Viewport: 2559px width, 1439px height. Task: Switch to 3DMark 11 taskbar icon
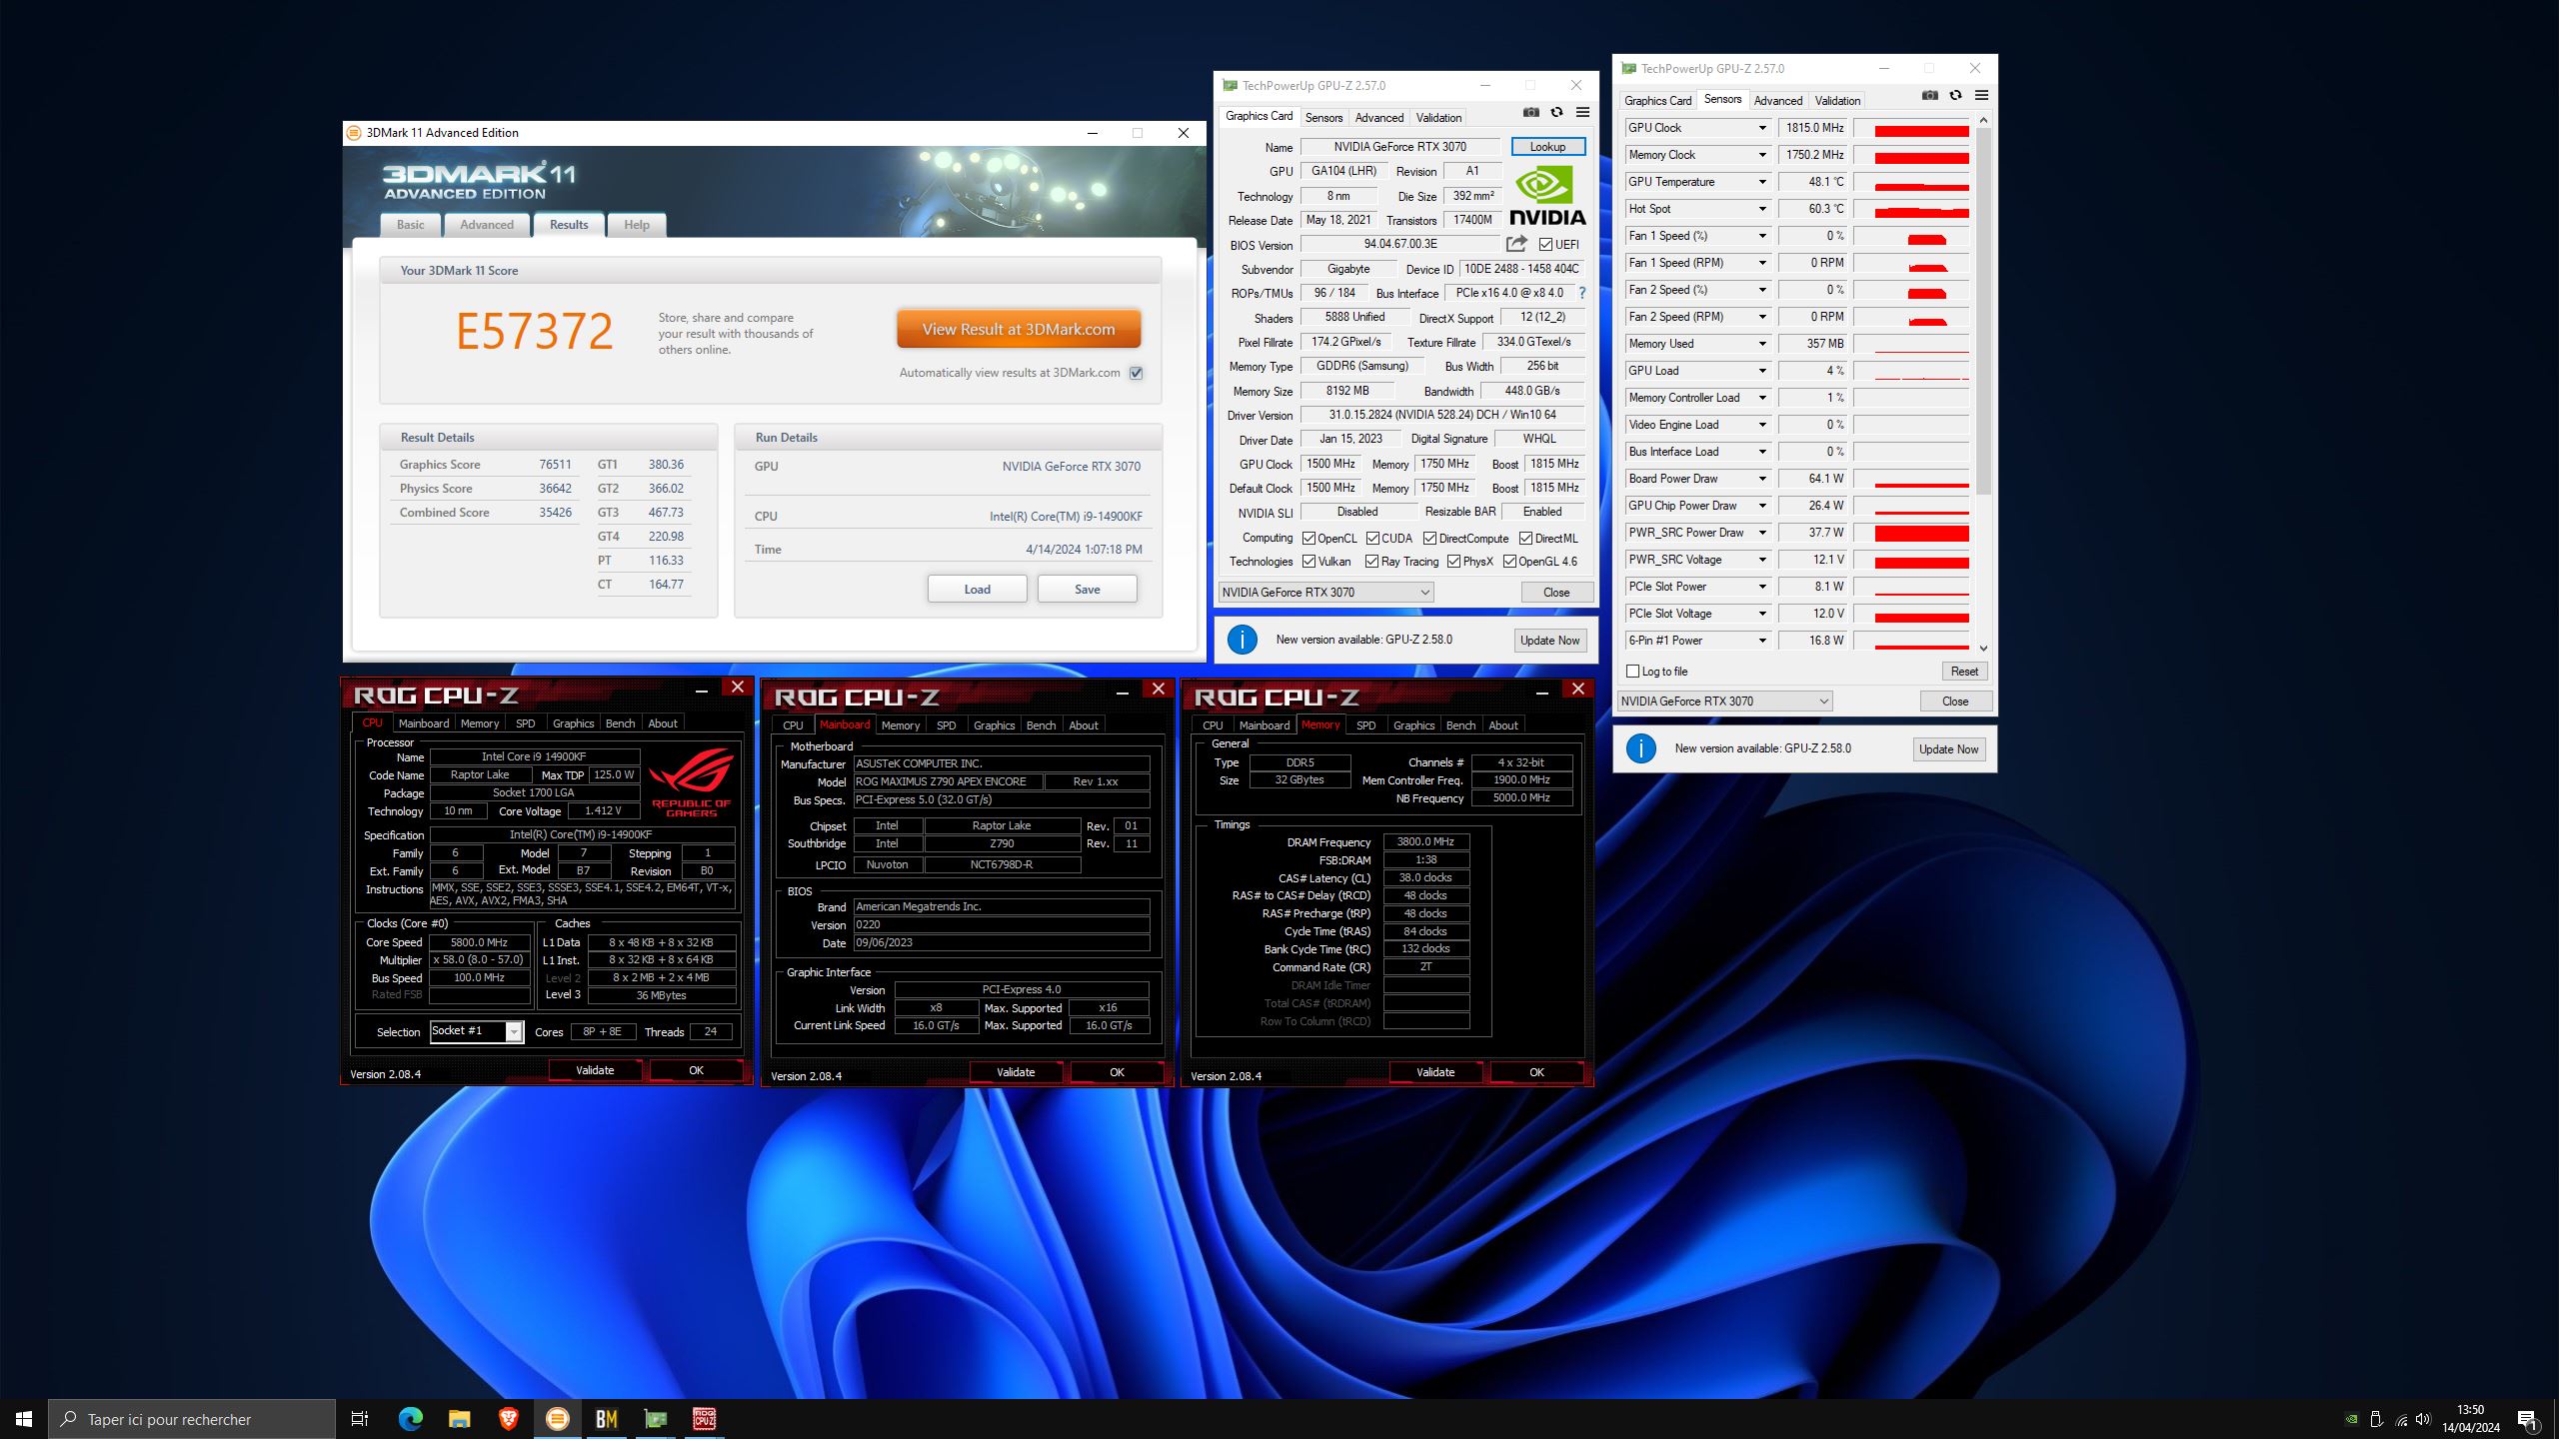(557, 1419)
